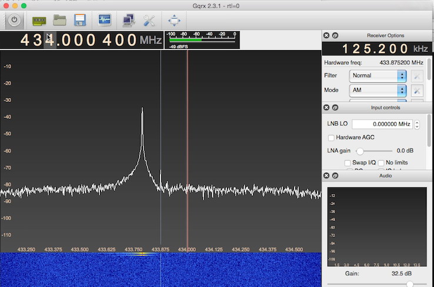Screen dimensions: 434x287
Task: Close the Receiver Options panel
Action: (326, 35)
